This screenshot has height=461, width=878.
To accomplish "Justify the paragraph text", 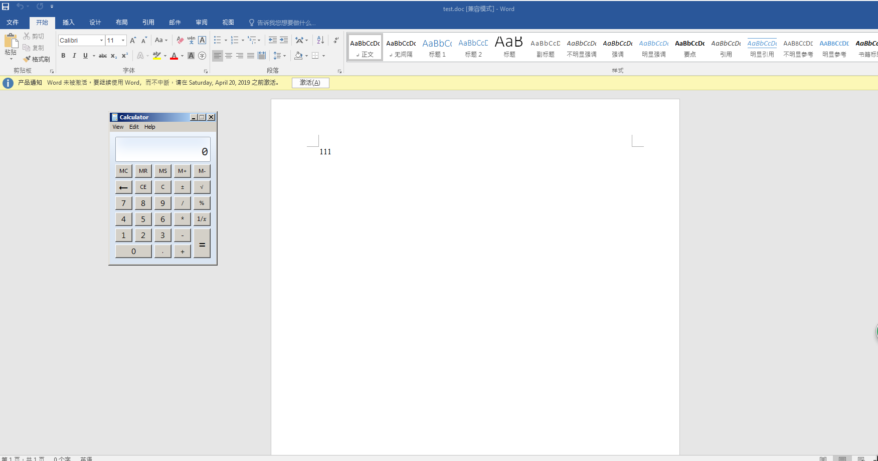I will click(251, 56).
